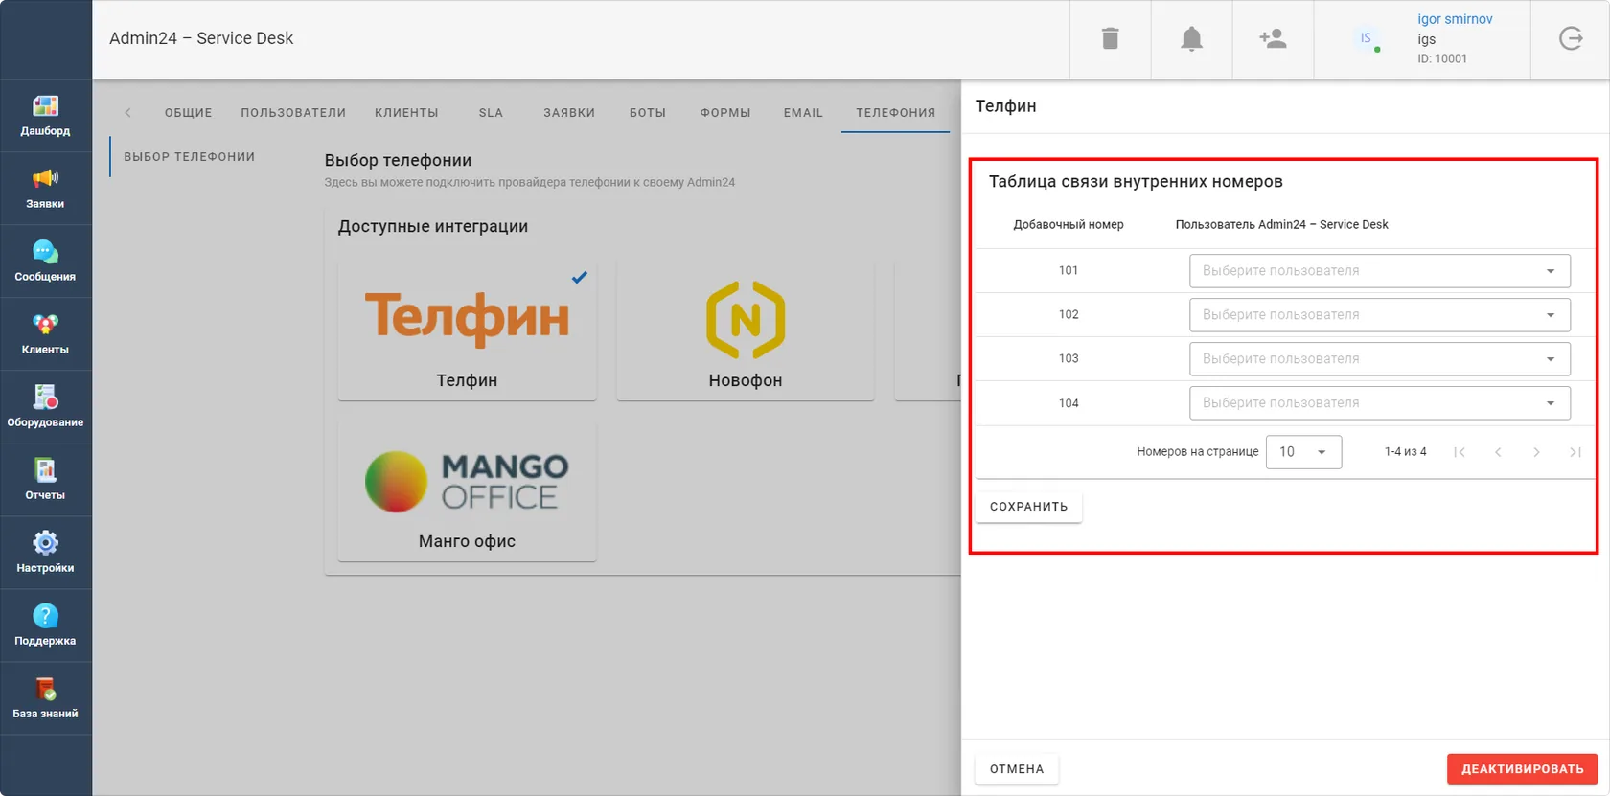The width and height of the screenshot is (1610, 796).
Task: Open notifications bell in the header
Action: [x=1191, y=38]
